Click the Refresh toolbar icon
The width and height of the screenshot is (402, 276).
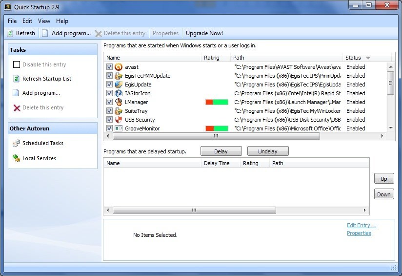pos(10,33)
